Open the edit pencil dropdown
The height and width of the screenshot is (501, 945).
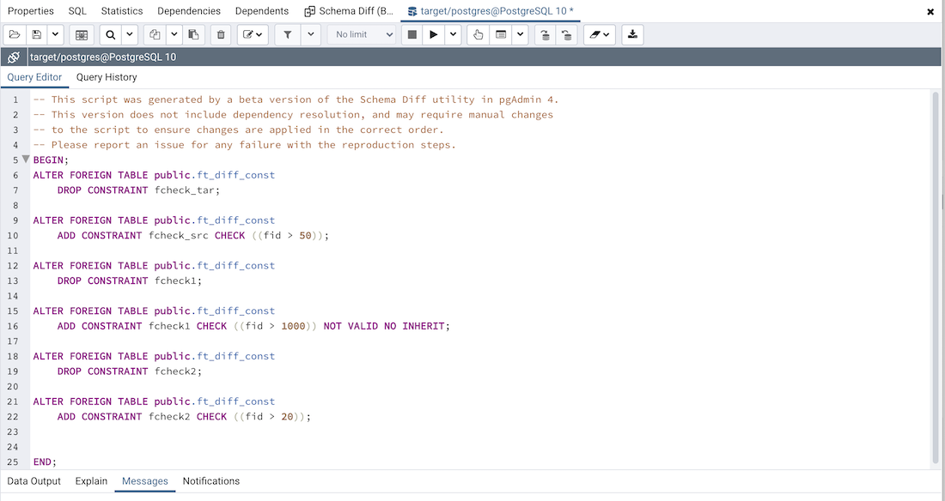click(x=253, y=35)
